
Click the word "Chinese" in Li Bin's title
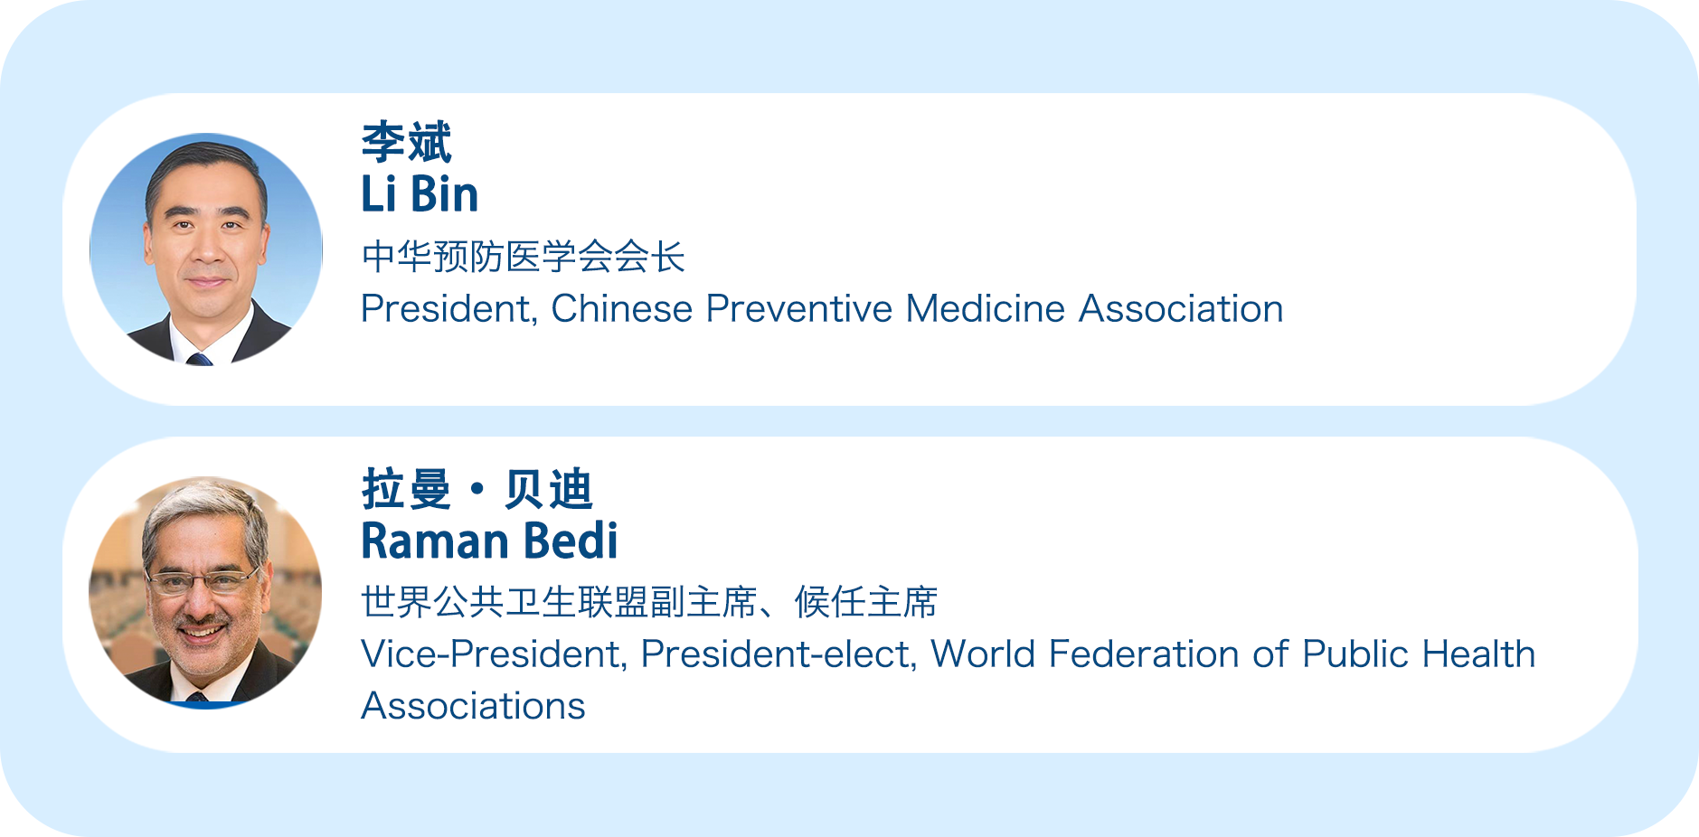click(621, 309)
